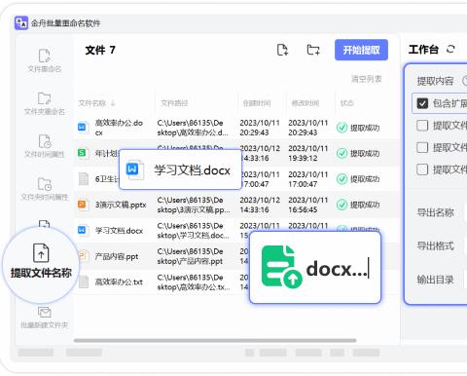
Task: Click the 状态 column header
Action: pyautogui.click(x=346, y=103)
